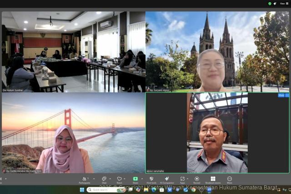The width and height of the screenshot is (291, 194).
Task: Open Host tools
Action: point(151,179)
